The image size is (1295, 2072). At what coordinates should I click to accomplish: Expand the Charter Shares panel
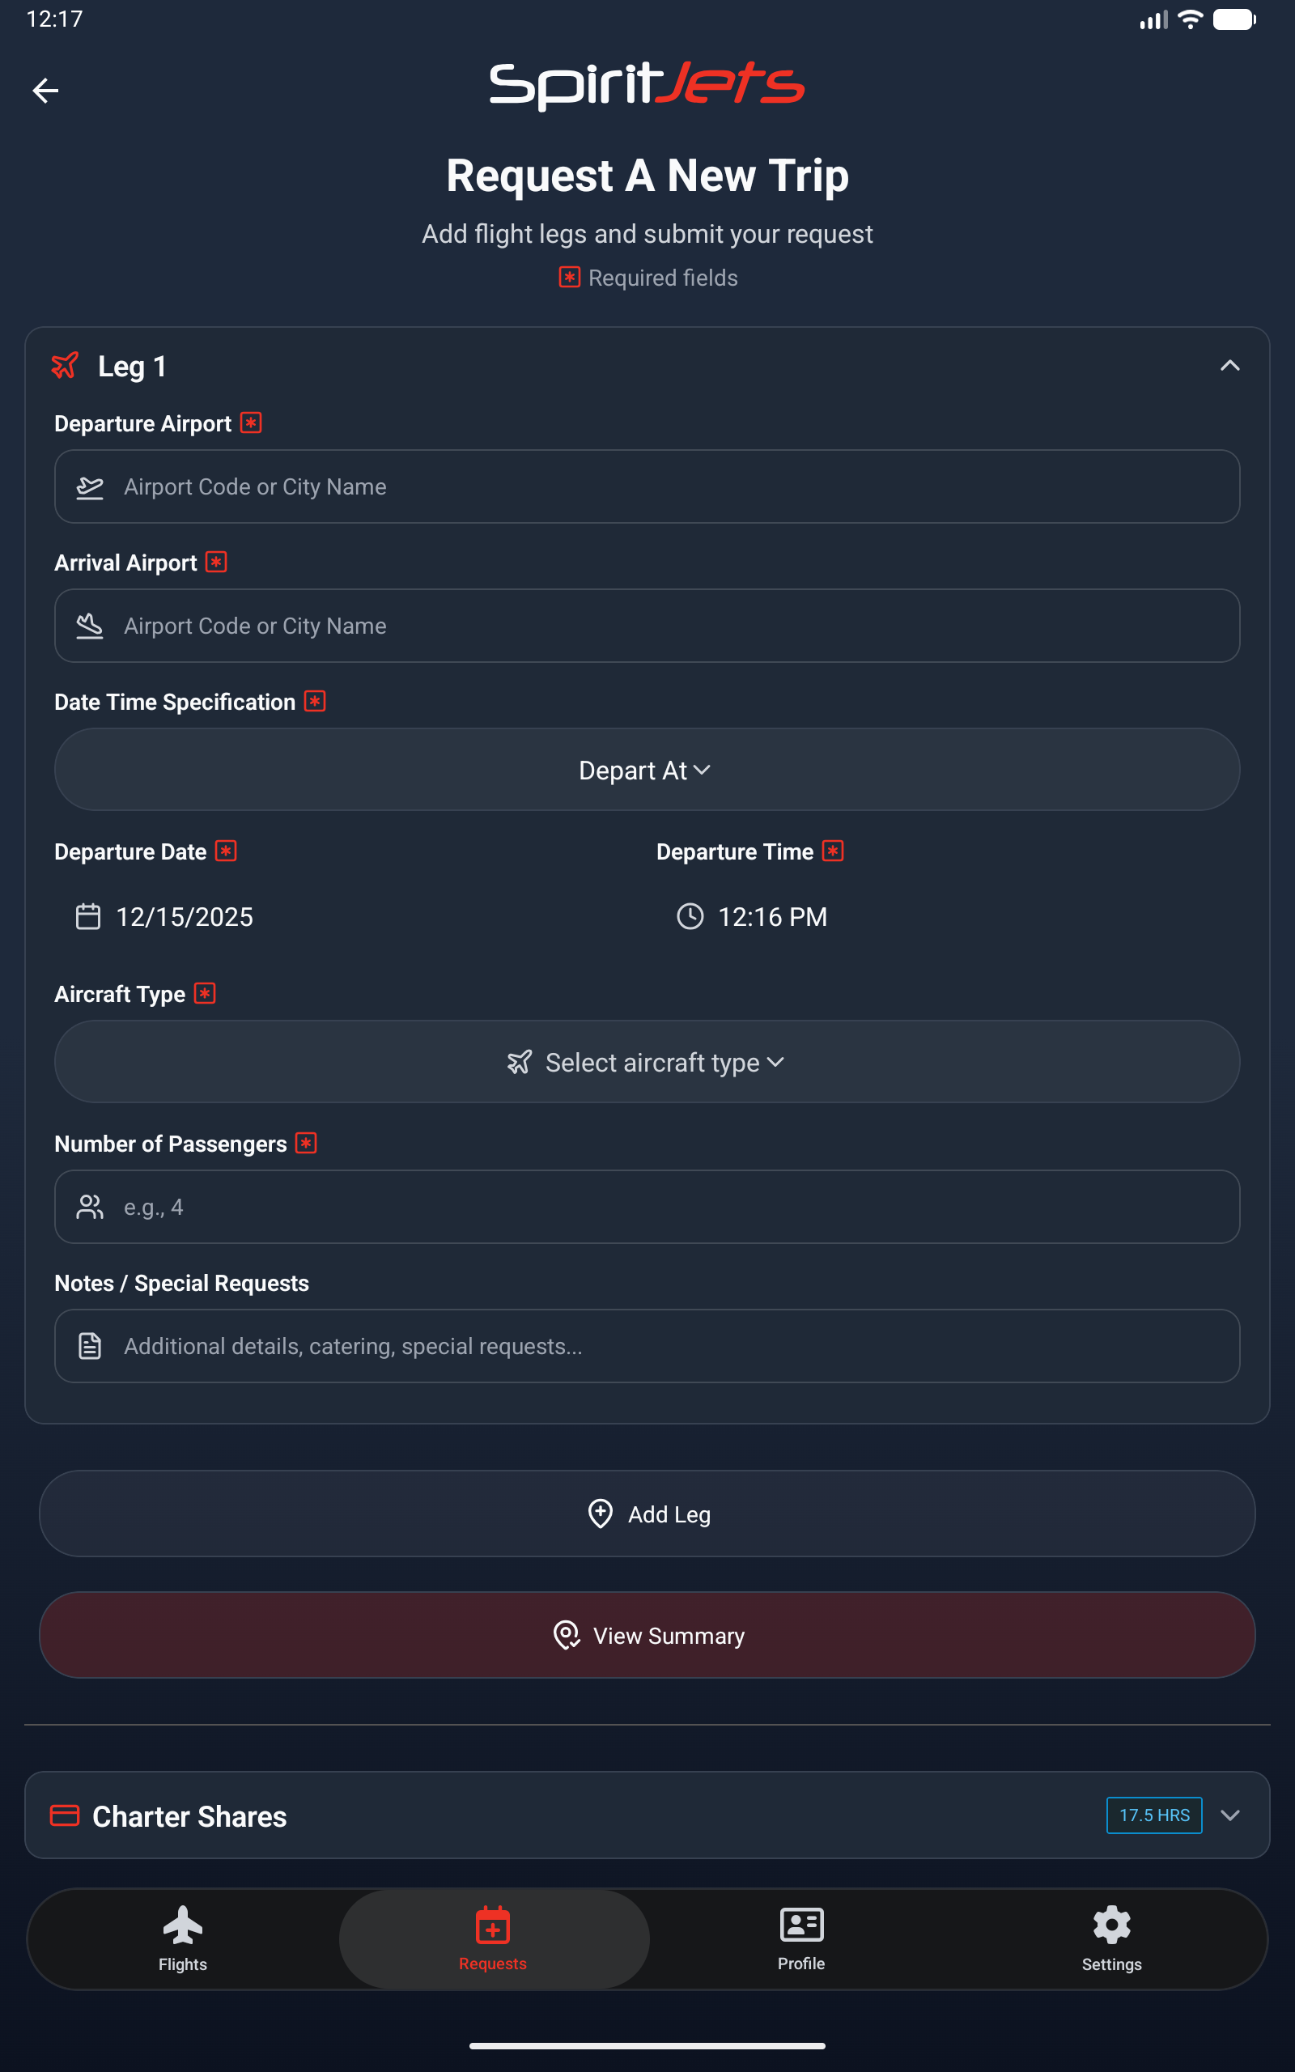[x=1229, y=1815]
